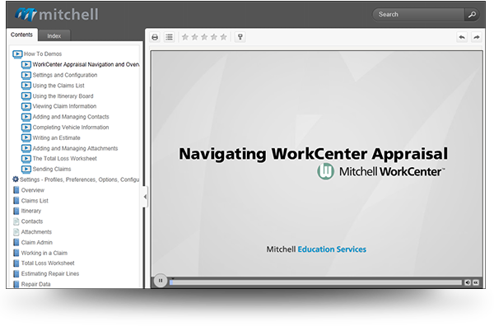Expand the Estimating Repair Lines book

tap(49, 273)
